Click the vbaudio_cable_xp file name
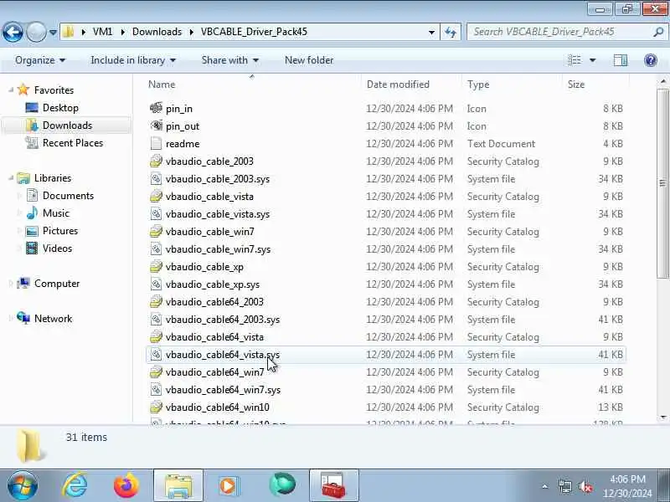 point(204,267)
